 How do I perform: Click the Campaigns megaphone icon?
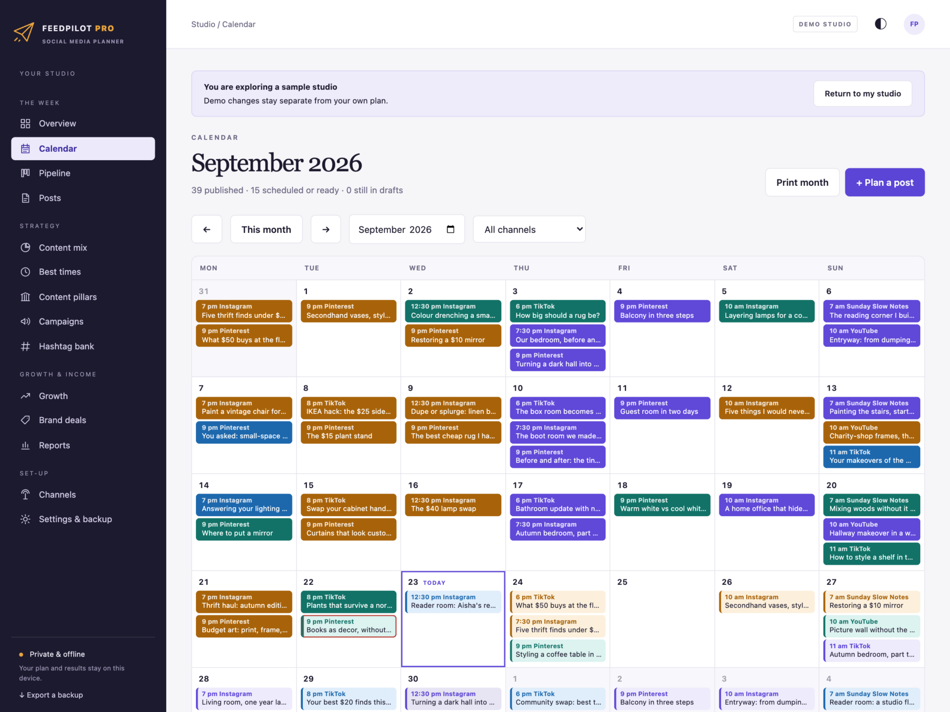point(25,321)
